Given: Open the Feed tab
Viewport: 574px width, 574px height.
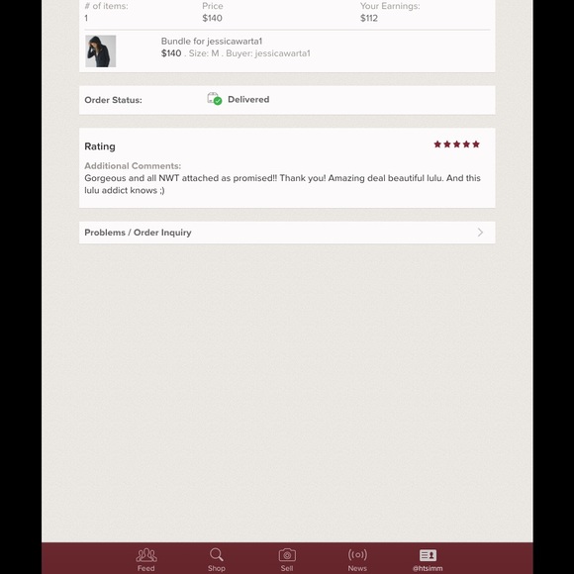Looking at the screenshot, I should tap(146, 559).
